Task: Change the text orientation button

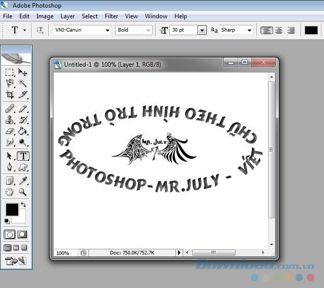Action: click(40, 30)
